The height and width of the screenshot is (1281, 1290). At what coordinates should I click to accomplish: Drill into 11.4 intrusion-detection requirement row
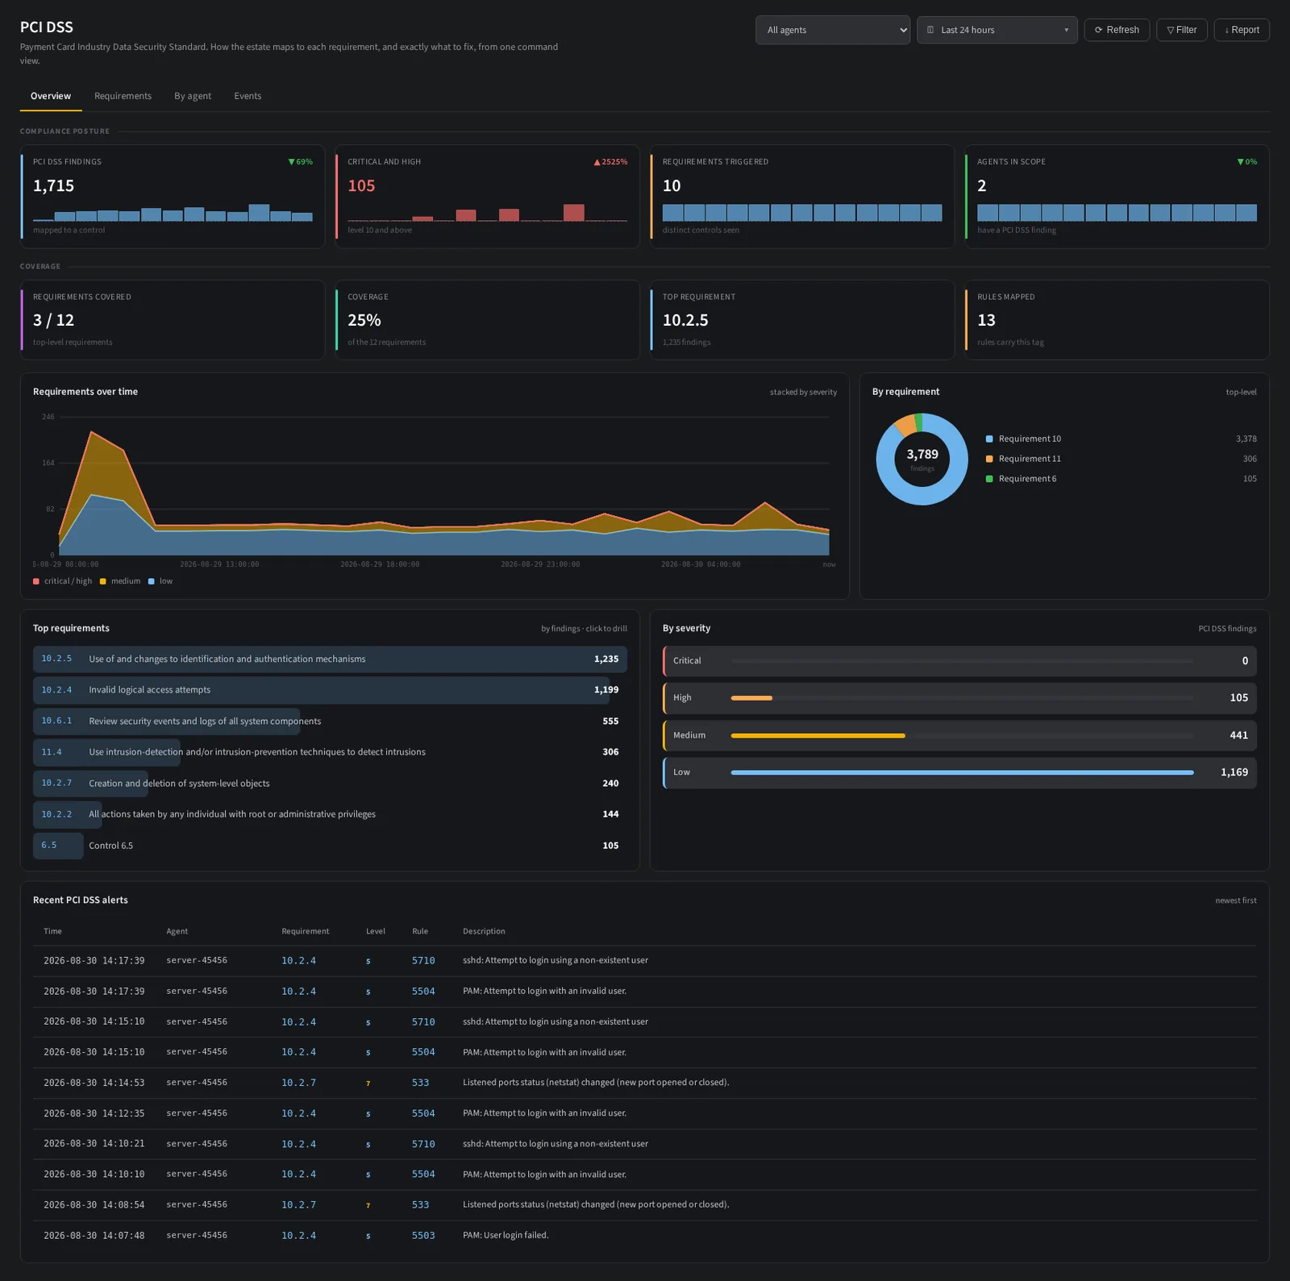(330, 752)
